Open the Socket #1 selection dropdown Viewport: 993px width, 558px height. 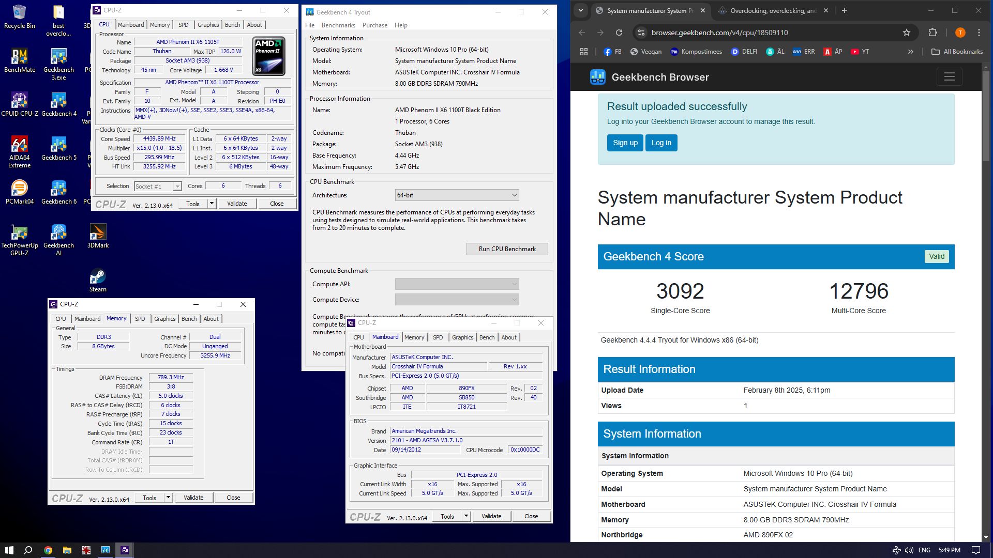click(158, 186)
